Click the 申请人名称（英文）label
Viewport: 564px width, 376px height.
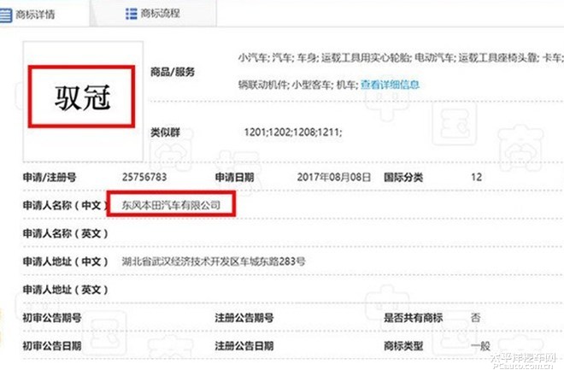pyautogui.click(x=66, y=233)
